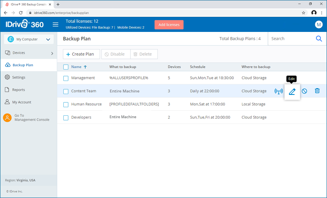Click the browser back arrow

(6, 13)
